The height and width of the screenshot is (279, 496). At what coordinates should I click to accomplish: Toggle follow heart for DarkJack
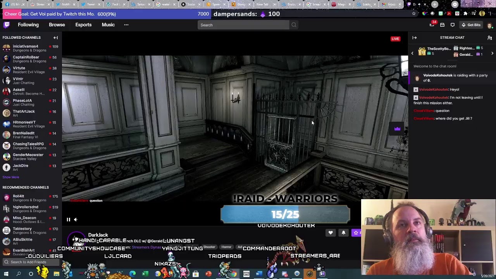(x=331, y=233)
